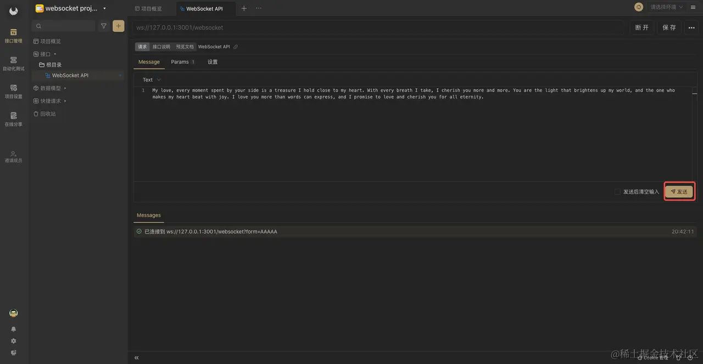
Task: Collapse the bottom panel with double-arrow toggle
Action: click(x=136, y=357)
